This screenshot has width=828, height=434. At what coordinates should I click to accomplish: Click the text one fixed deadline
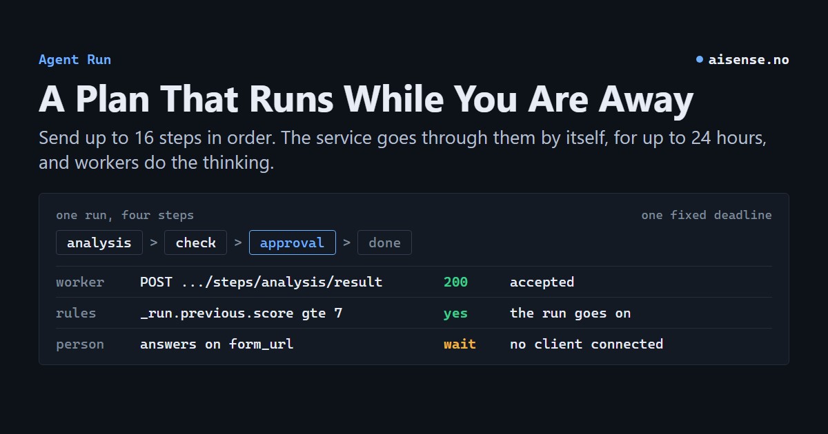click(707, 215)
